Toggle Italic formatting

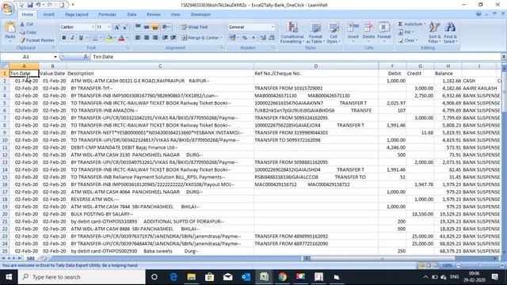tap(72, 38)
